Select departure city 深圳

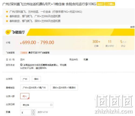tap(36, 79)
